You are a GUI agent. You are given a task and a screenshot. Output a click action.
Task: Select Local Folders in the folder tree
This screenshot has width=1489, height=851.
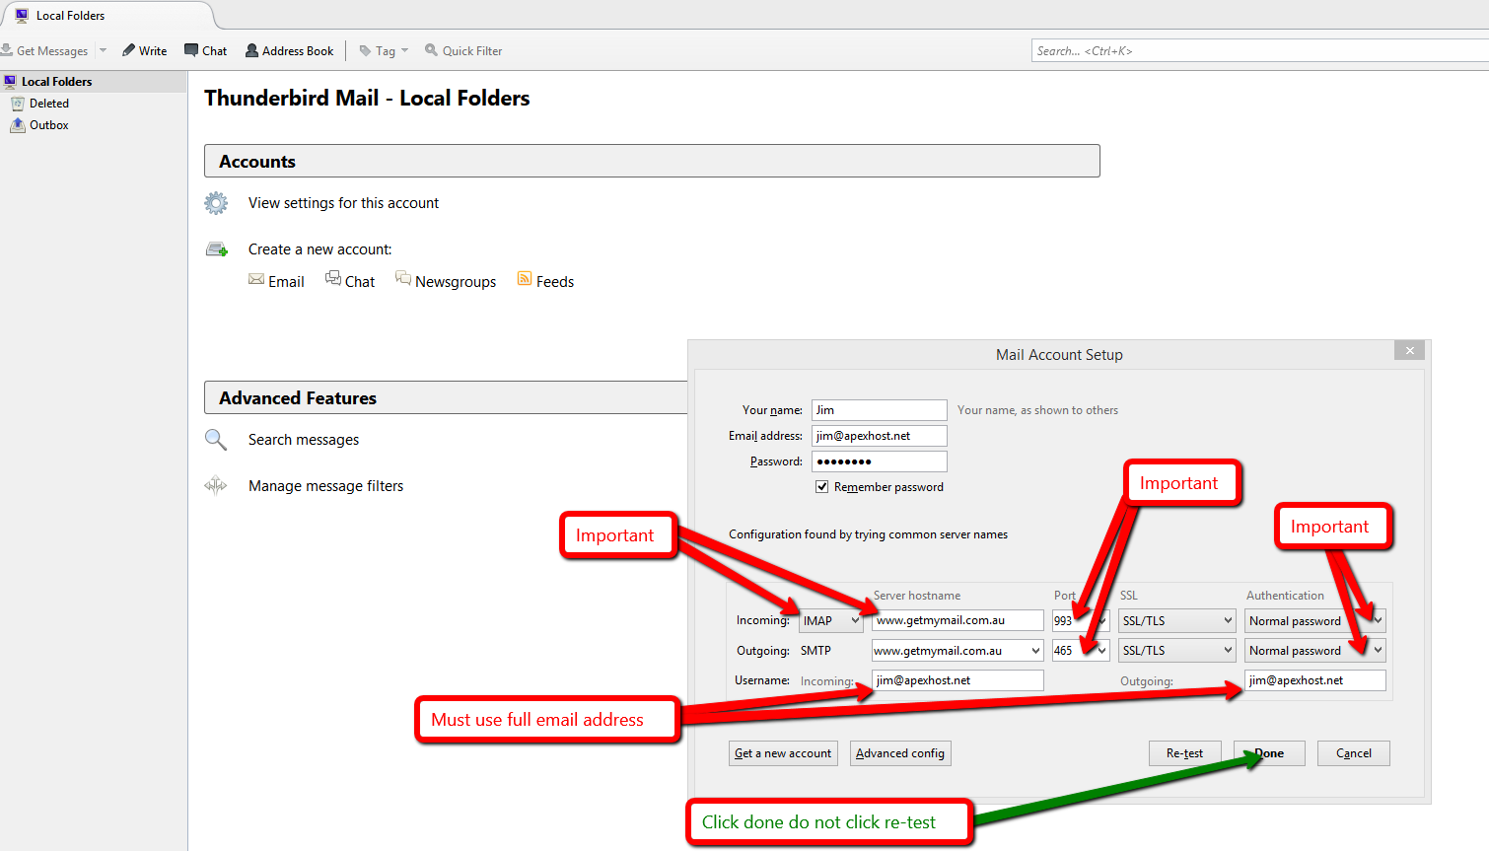point(93,82)
